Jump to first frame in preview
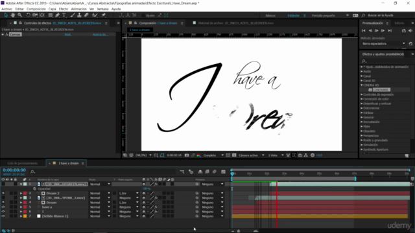 tap(364, 30)
